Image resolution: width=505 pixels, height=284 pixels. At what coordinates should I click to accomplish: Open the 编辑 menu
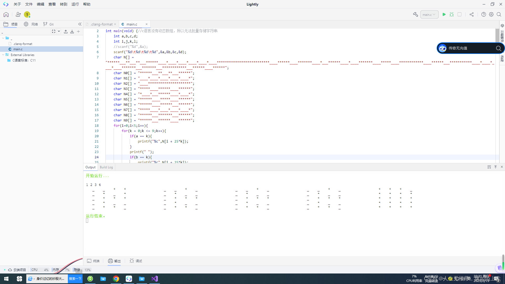pyautogui.click(x=40, y=4)
